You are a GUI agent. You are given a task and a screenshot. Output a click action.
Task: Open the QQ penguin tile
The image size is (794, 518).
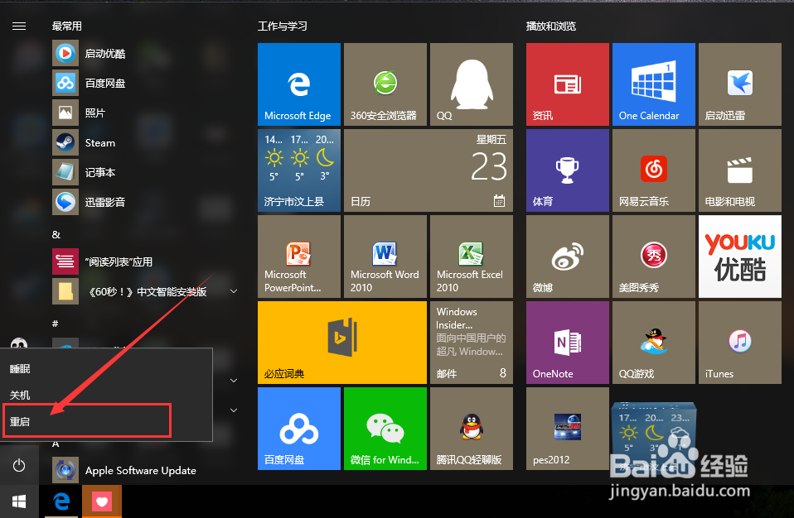click(472, 84)
